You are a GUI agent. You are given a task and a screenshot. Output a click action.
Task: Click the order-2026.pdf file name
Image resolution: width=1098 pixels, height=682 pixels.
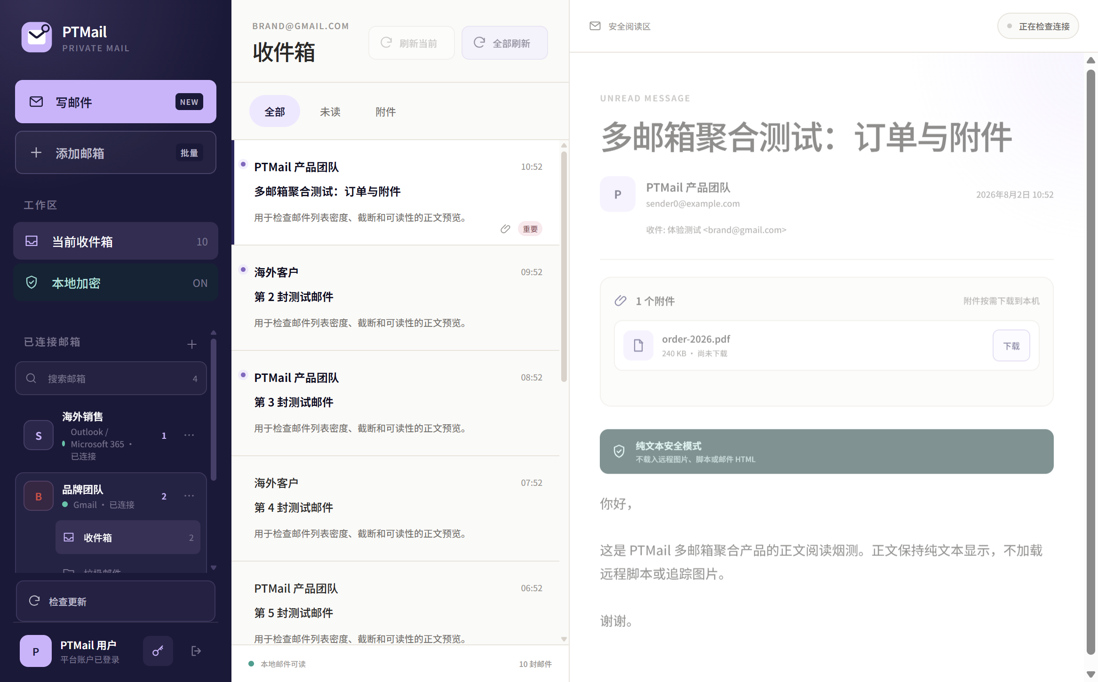pyautogui.click(x=696, y=339)
